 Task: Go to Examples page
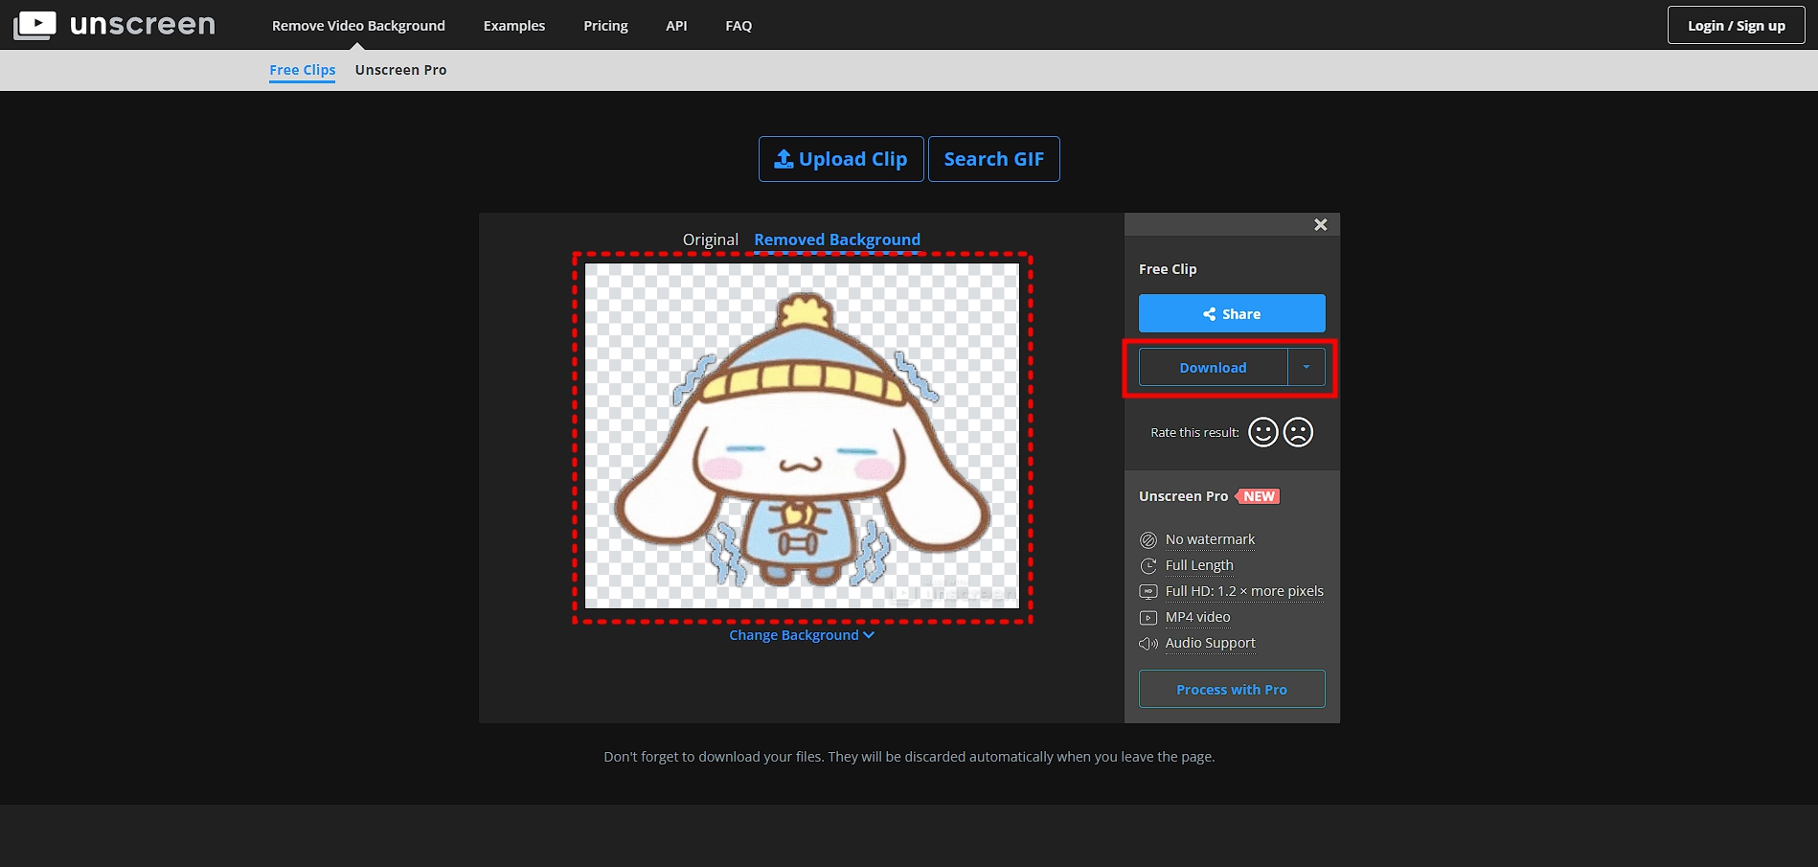coord(514,26)
